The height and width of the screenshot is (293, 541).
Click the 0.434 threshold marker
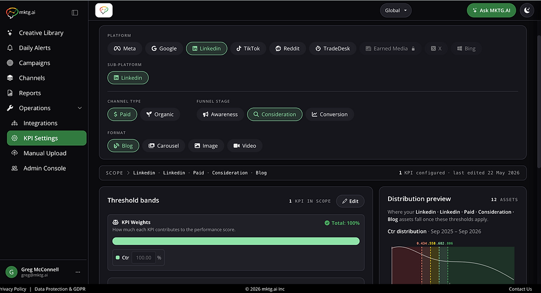(422, 243)
